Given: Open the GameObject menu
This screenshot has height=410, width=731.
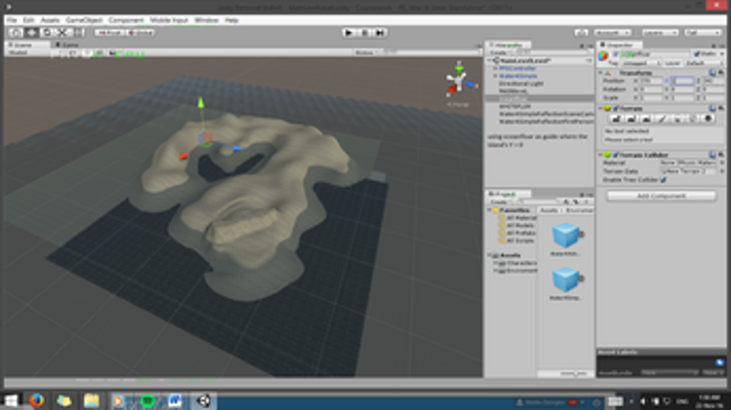Looking at the screenshot, I should coord(84,20).
